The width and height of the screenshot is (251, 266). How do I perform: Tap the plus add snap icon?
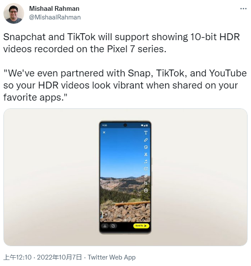click(x=106, y=214)
